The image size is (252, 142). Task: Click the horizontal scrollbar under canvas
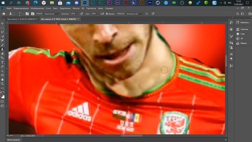point(132,136)
